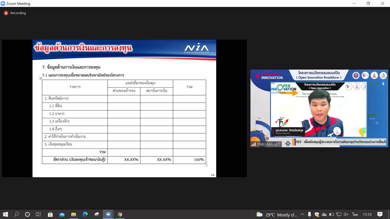The image size is (390, 219).
Task: Open Google Chrome from the taskbar
Action: 120,214
